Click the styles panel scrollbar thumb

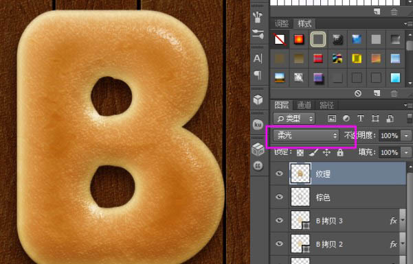click(410, 45)
